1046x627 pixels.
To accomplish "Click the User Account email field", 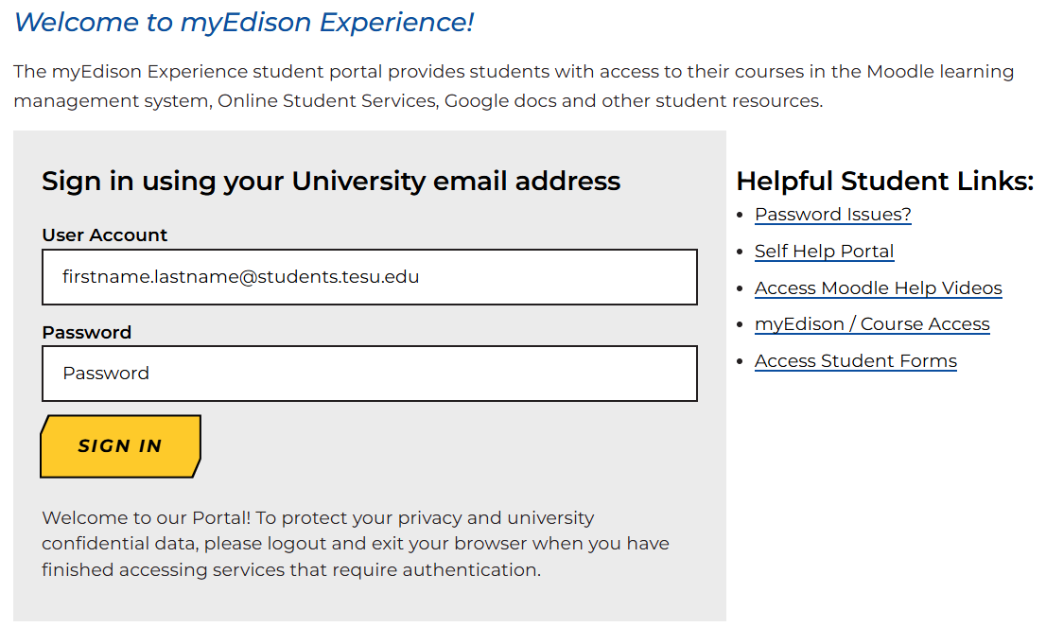I will [x=369, y=277].
